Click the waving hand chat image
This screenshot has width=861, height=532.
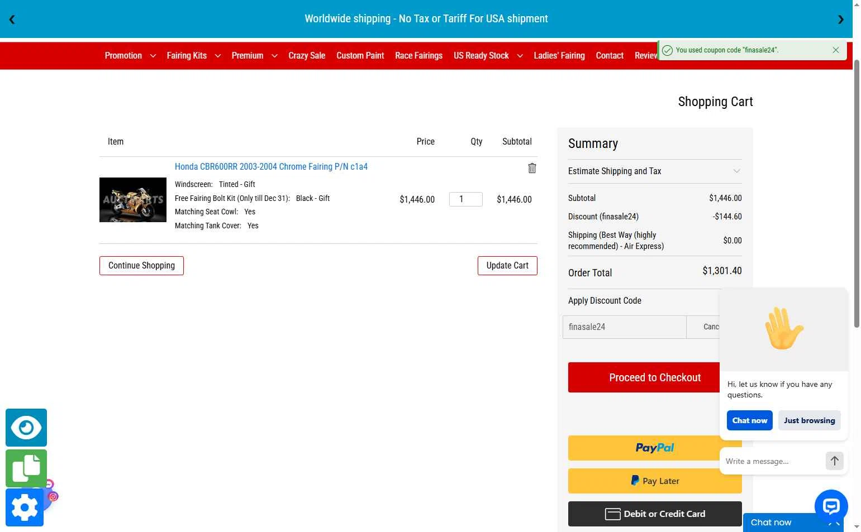pos(784,328)
